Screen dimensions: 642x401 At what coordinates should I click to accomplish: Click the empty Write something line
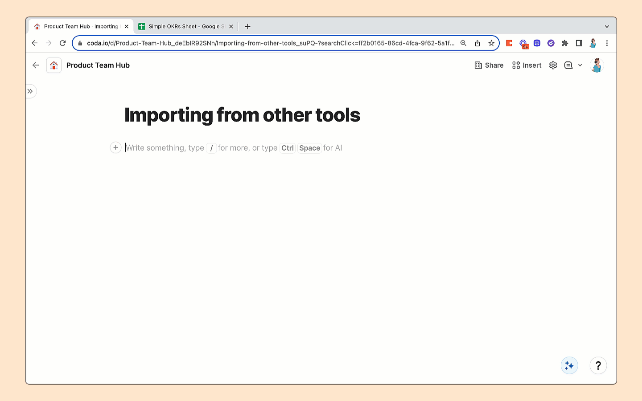point(234,148)
